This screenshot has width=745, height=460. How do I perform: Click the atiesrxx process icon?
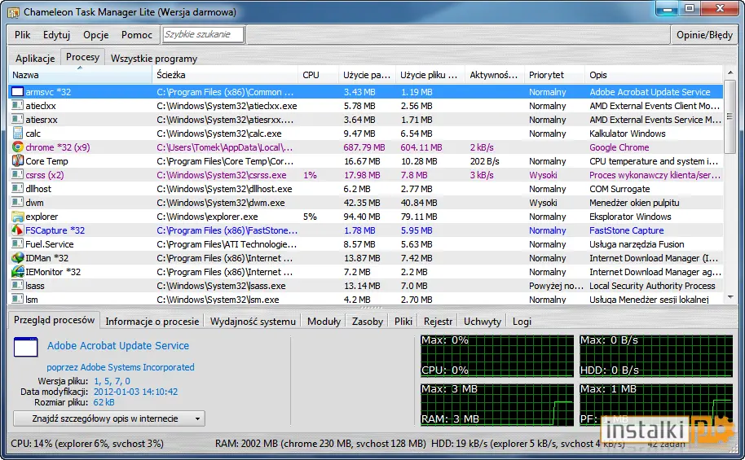point(18,119)
